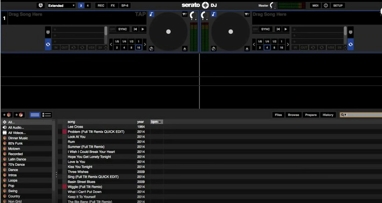Jump to track start on left deck
The image size is (382, 203).
(x=135, y=29)
